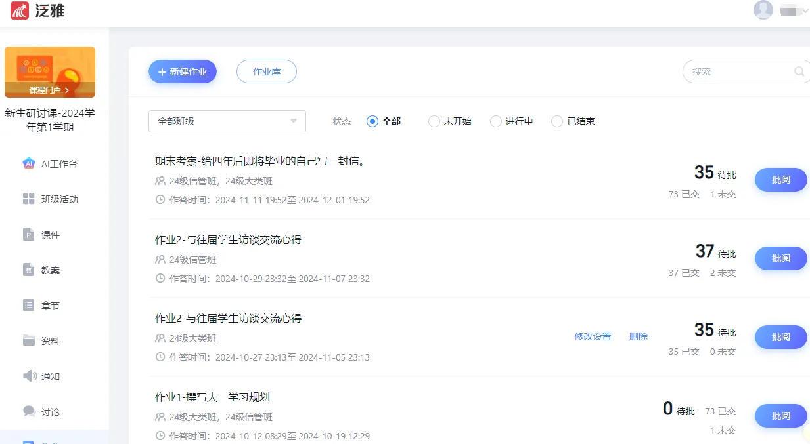810x444 pixels.
Task: Select the 未开始 status radio button
Action: click(434, 121)
